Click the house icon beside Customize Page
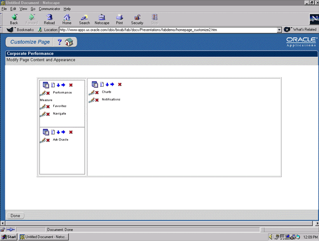 (x=69, y=42)
